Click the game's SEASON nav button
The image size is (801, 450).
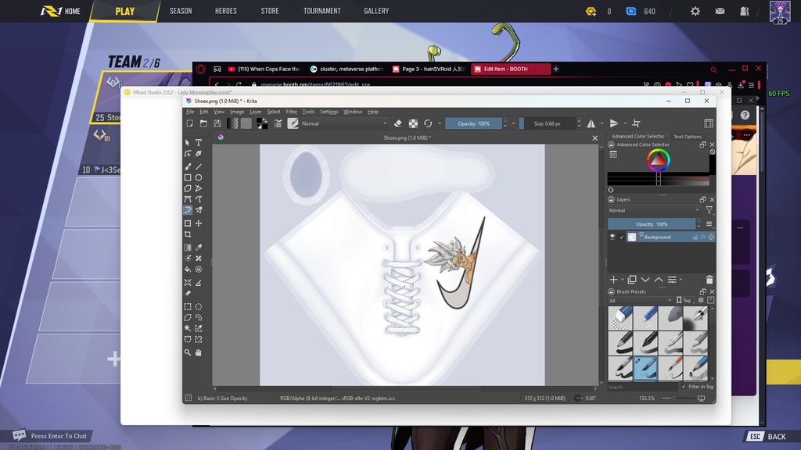point(181,11)
